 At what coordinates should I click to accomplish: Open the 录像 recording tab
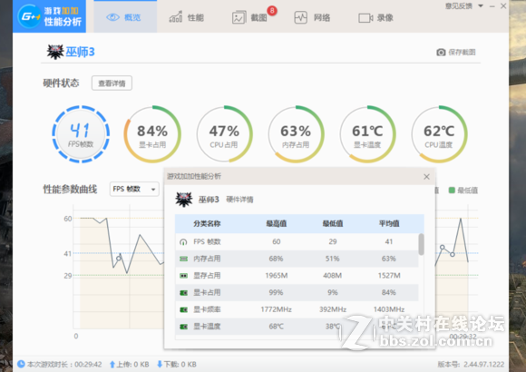pos(375,17)
